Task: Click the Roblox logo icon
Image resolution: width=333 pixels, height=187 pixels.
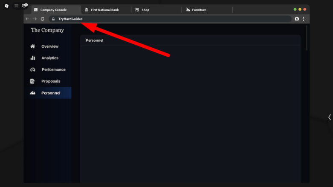Action: [6, 6]
